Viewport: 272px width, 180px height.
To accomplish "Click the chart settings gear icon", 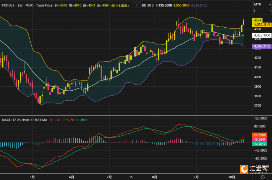I will 263,177.
